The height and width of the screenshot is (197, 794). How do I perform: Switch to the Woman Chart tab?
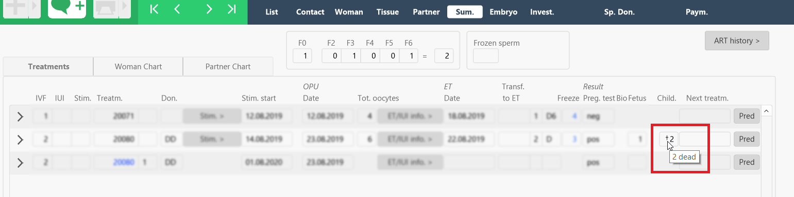138,67
